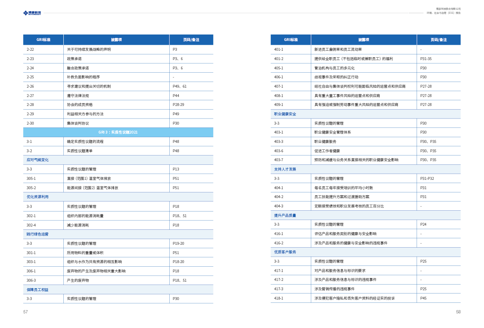Screen dimensions: 484x328
Task: Click the 提升产品质量 topic heading
Action: coord(285,216)
